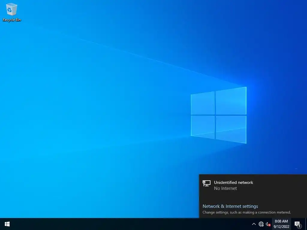The image size is (307, 230).
Task: Open the Action Center notification icon
Action: [297, 224]
